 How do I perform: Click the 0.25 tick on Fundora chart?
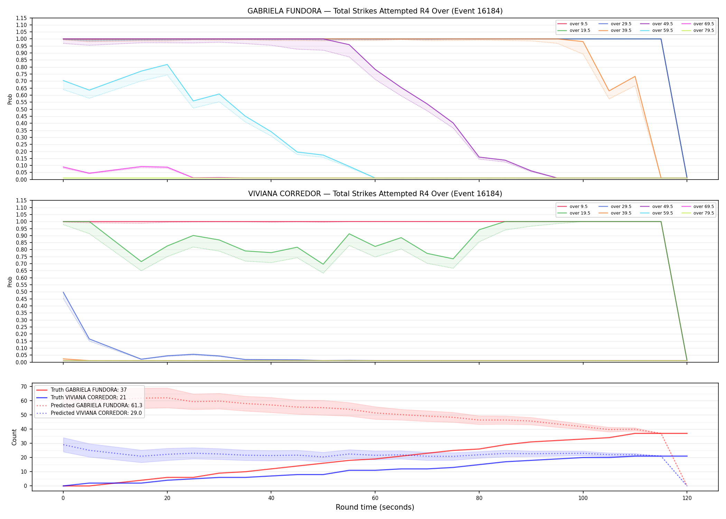(x=21, y=144)
